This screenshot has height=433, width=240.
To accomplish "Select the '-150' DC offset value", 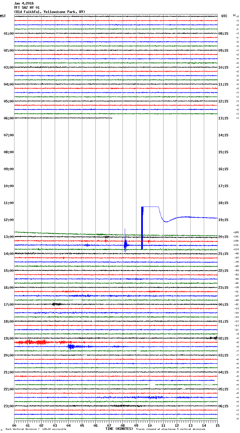I will pos(236,241).
